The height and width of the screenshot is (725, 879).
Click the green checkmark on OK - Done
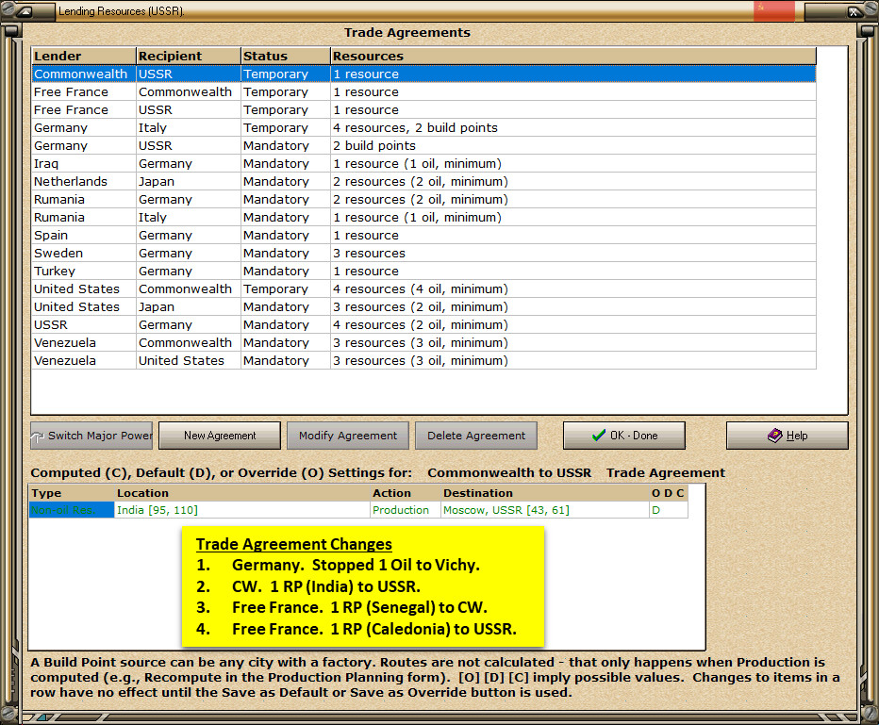(x=599, y=436)
